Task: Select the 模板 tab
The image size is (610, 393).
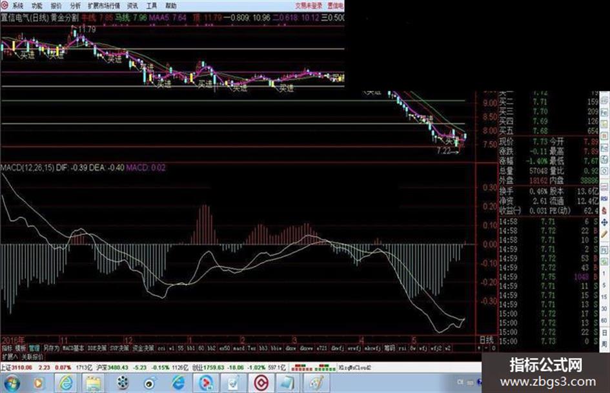Action: (x=20, y=348)
